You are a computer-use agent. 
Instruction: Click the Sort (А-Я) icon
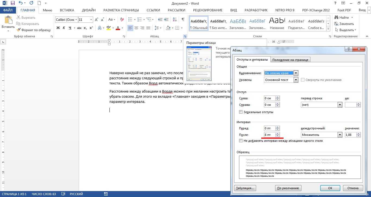tap(175, 20)
